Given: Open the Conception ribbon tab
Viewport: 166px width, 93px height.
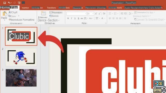Looking at the screenshot, I should tap(37, 8).
